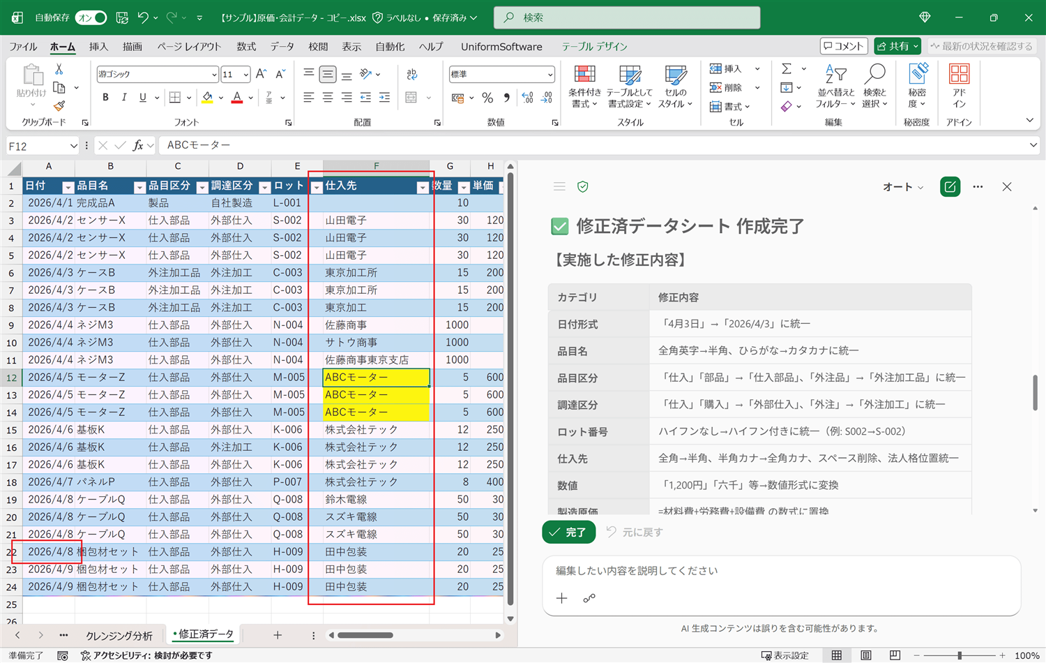Screen dimensions: 1046x663
Task: Open the Copilot pane more options ellipsis
Action: 978,186
